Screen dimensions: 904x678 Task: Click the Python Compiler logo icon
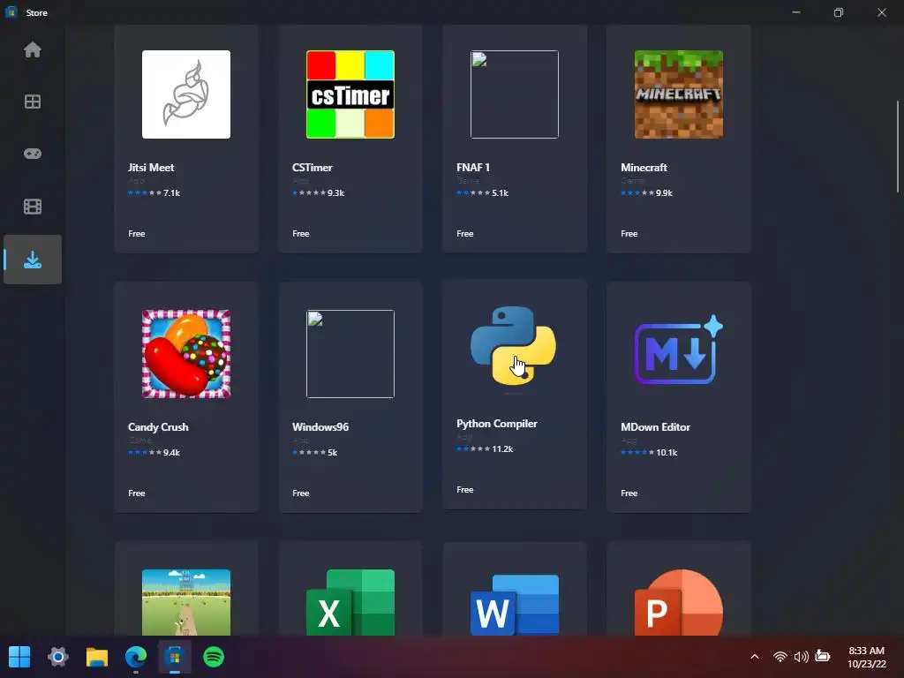click(513, 345)
